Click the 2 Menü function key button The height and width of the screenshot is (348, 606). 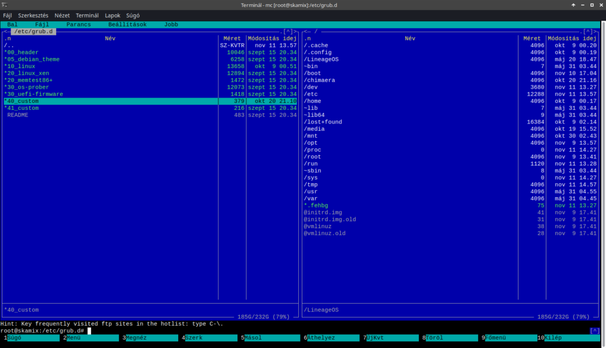91,338
